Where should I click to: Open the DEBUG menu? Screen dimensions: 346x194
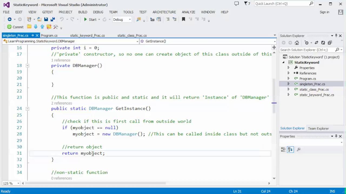[98, 12]
